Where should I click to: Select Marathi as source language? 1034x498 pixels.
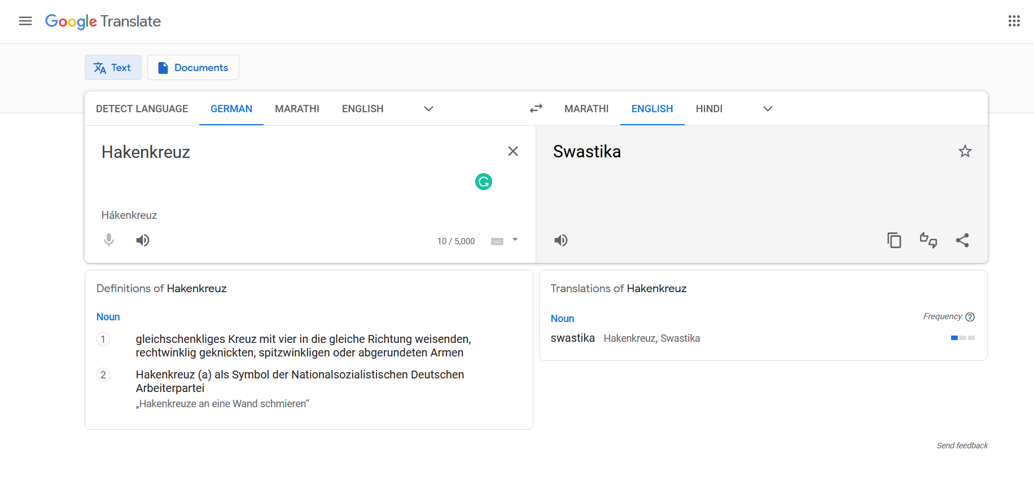297,109
